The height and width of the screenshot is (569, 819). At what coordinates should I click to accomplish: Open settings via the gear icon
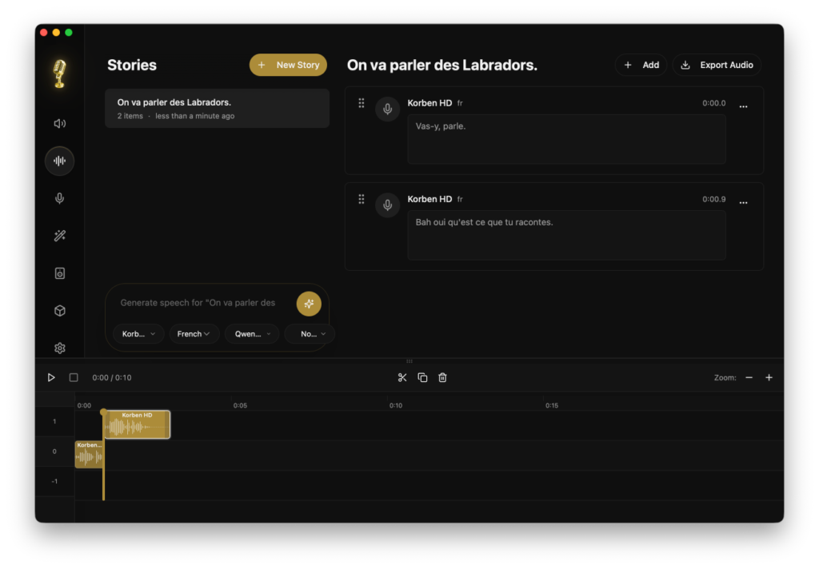(x=59, y=348)
